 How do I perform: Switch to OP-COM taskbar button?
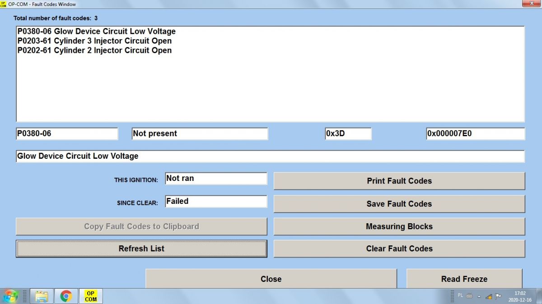(91, 296)
